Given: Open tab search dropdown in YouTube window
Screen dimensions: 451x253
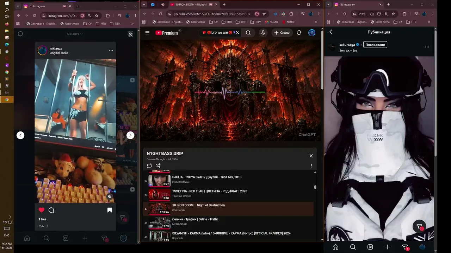Looking at the screenshot, I should [x=144, y=5].
